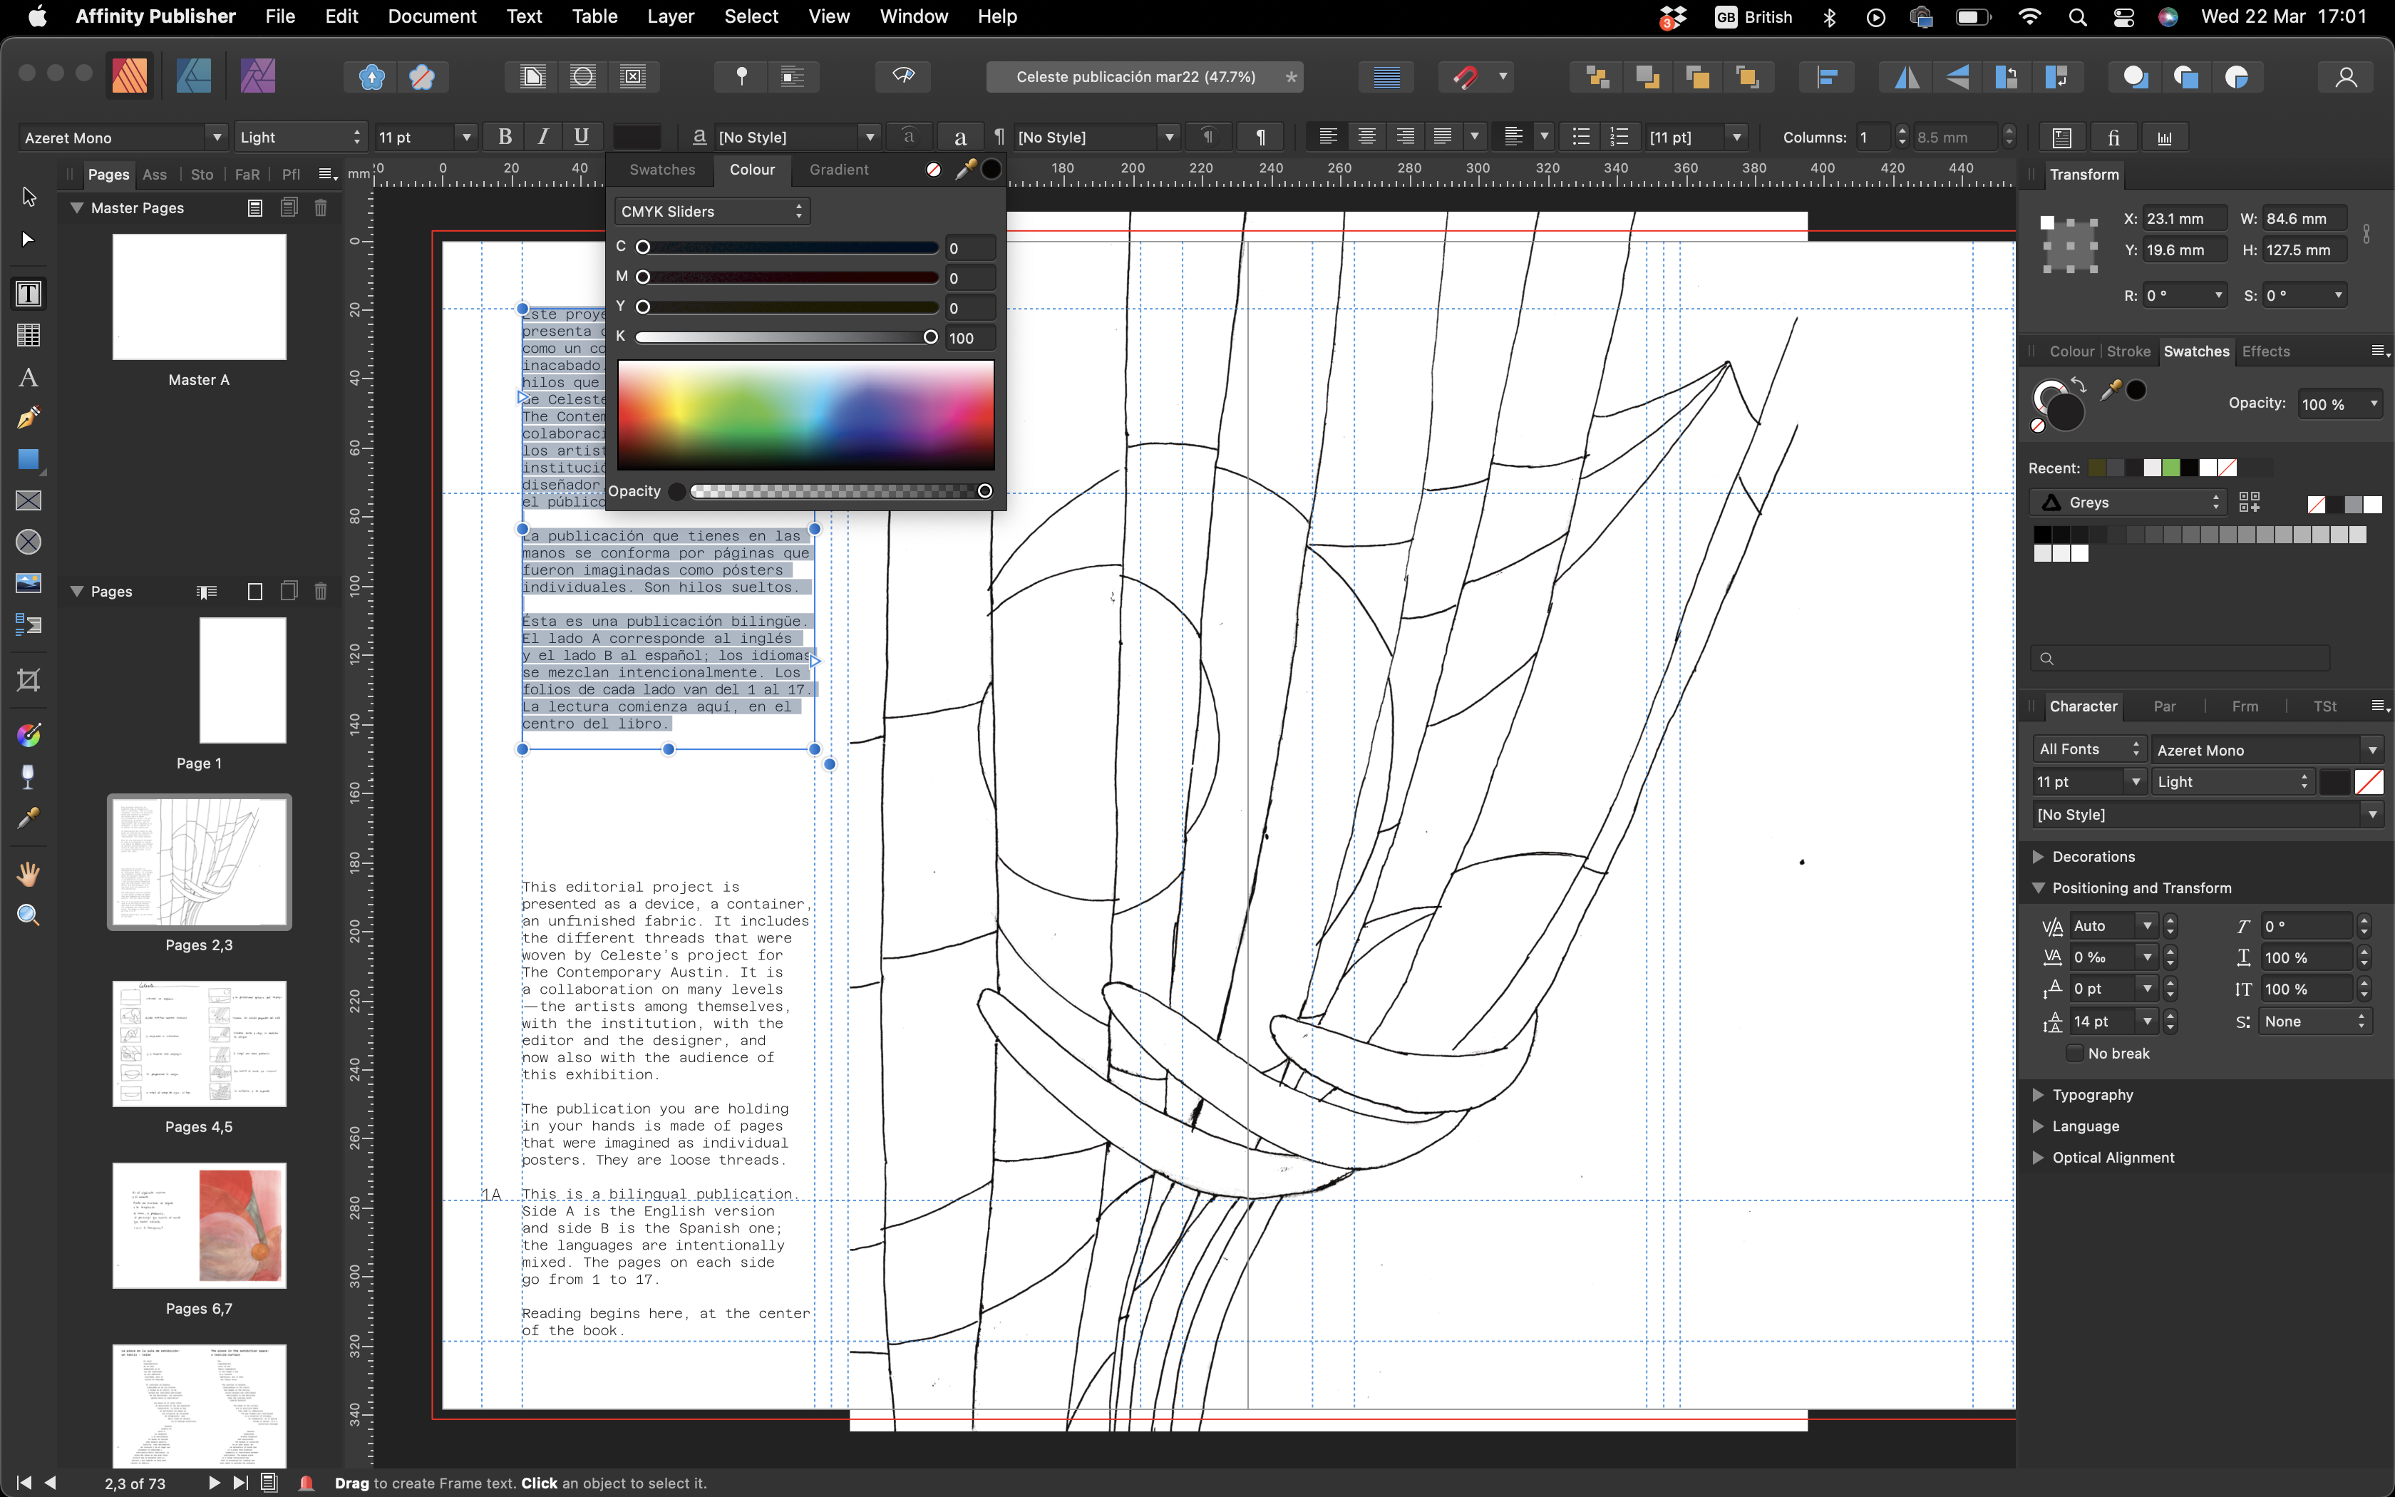Switch to the Designer persona

[x=193, y=76]
